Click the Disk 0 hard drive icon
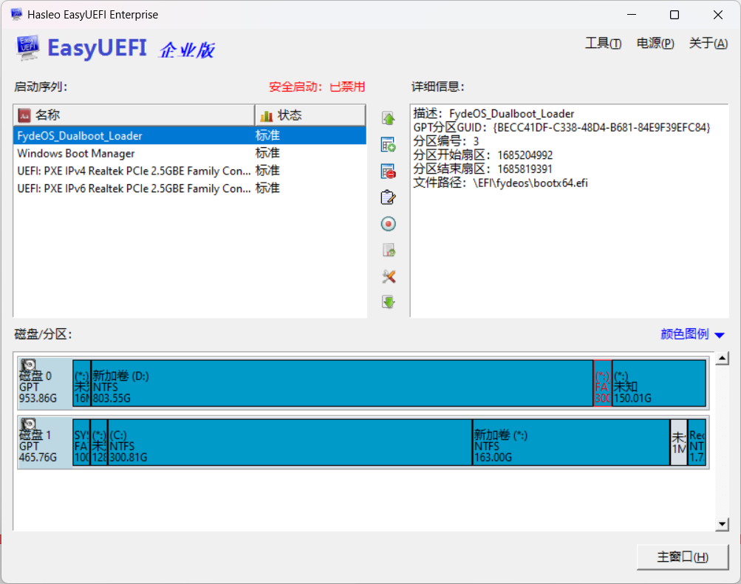Screen dimensions: 741x584 (28, 366)
